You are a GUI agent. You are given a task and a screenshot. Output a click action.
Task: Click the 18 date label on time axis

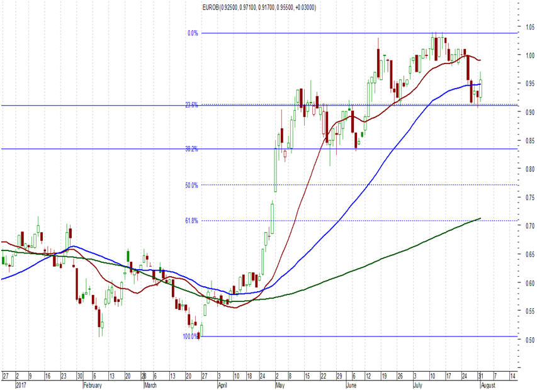pyautogui.click(x=249, y=376)
